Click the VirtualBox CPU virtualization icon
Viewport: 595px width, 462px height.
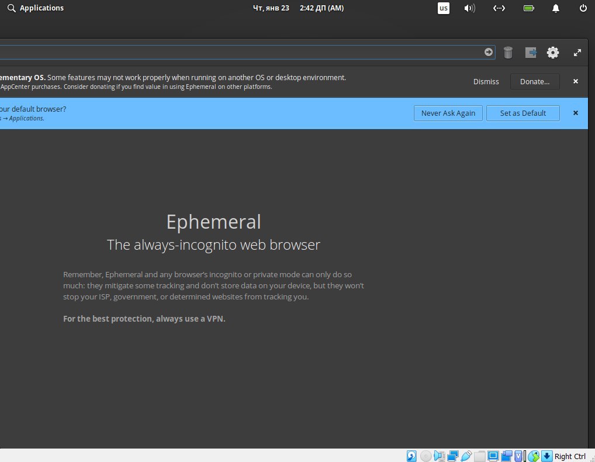[x=519, y=456]
